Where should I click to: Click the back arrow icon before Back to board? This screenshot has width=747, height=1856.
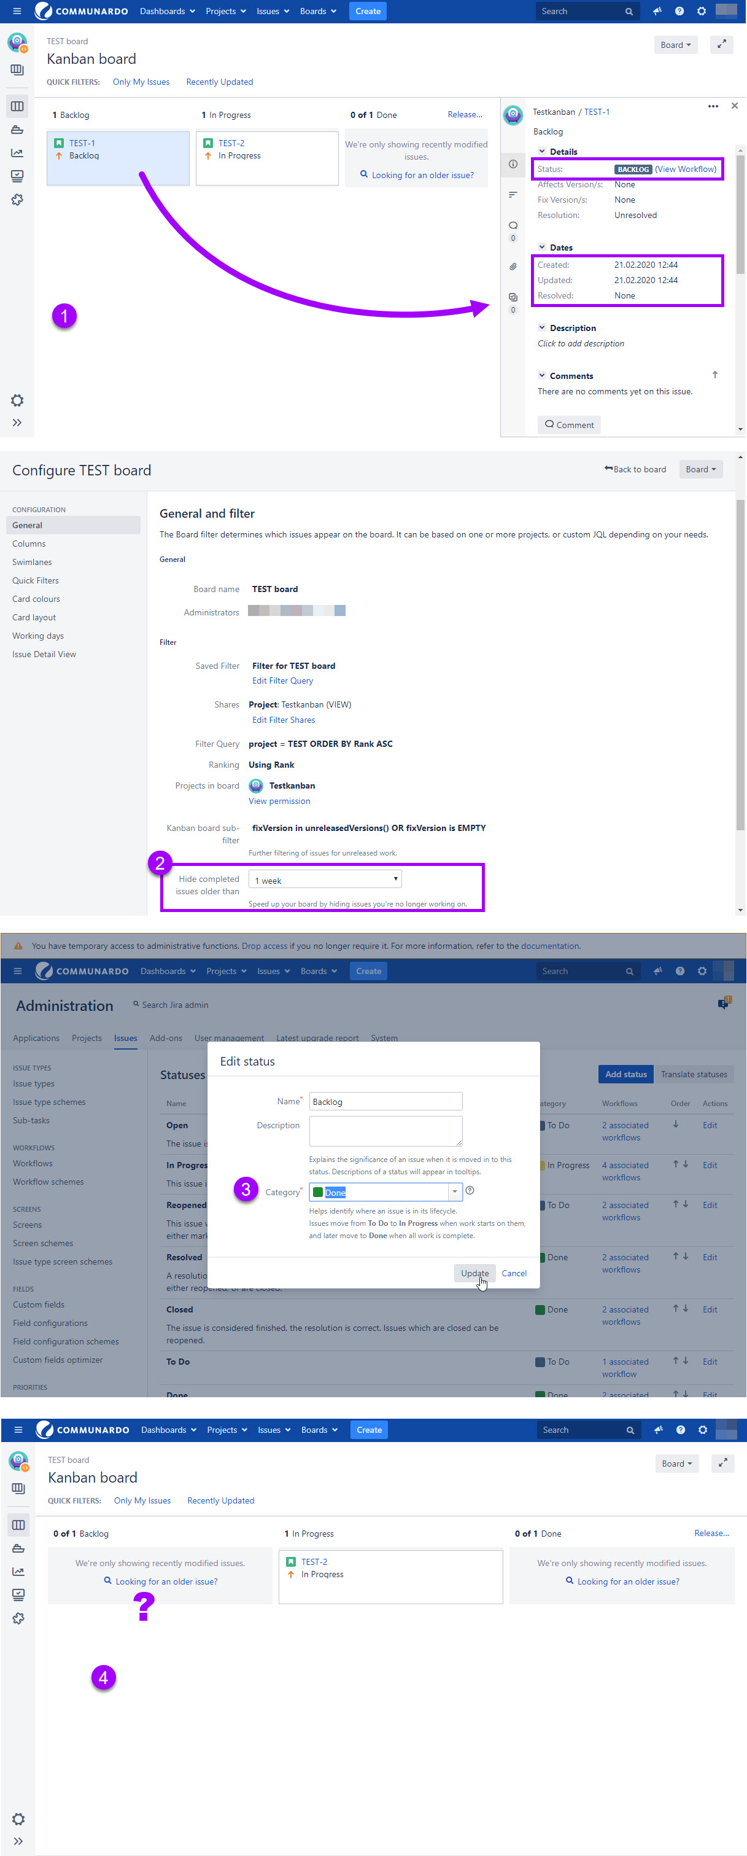(x=609, y=469)
